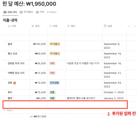
Task: Open the three-dot column options menu
Action: click(135, 26)
